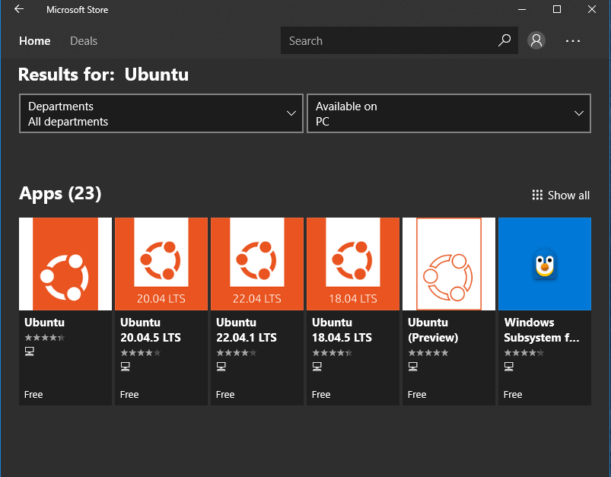Collapse the Available on PC selector
Screen dimensions: 611x477
coord(580,113)
